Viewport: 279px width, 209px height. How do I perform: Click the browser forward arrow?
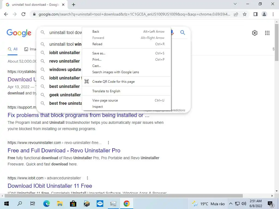point(15,14)
